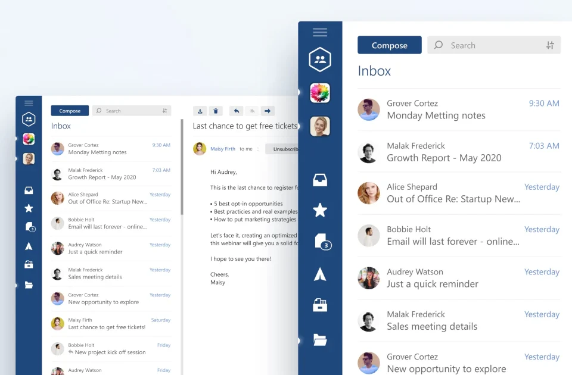This screenshot has height=375, width=572.
Task: Open sent mail arrow icon in sidebar
Action: pyautogui.click(x=320, y=274)
